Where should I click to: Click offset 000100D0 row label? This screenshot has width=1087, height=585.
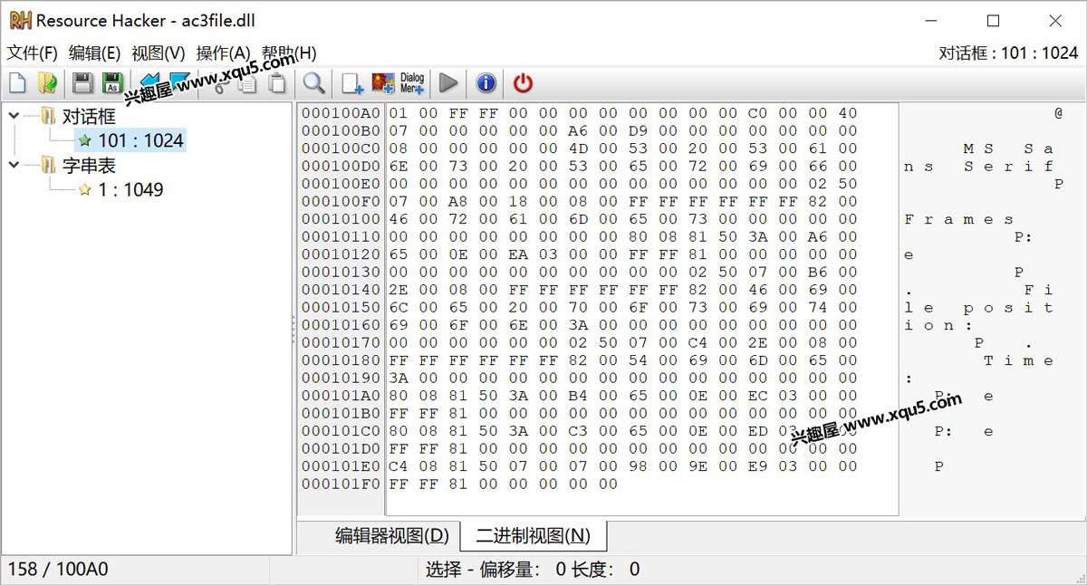(341, 166)
